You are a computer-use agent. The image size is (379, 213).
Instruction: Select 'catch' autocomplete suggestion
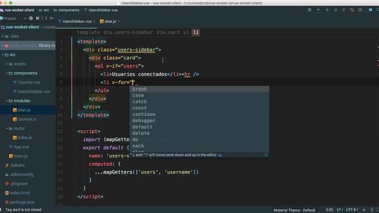click(x=200, y=101)
